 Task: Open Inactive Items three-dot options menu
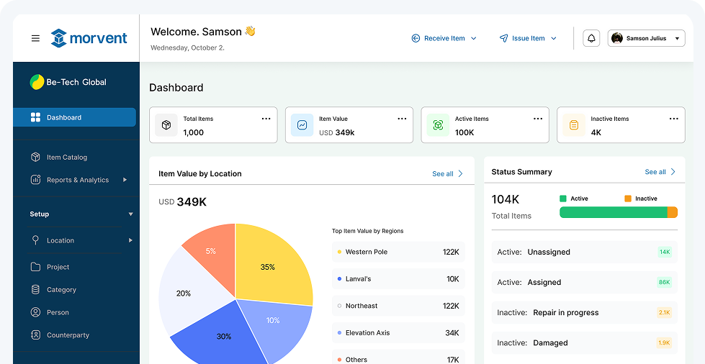(x=673, y=119)
